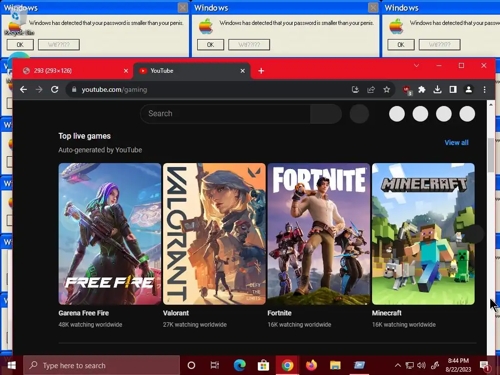Open Task View on the taskbar
Image resolution: width=500 pixels, height=375 pixels.
point(215,365)
